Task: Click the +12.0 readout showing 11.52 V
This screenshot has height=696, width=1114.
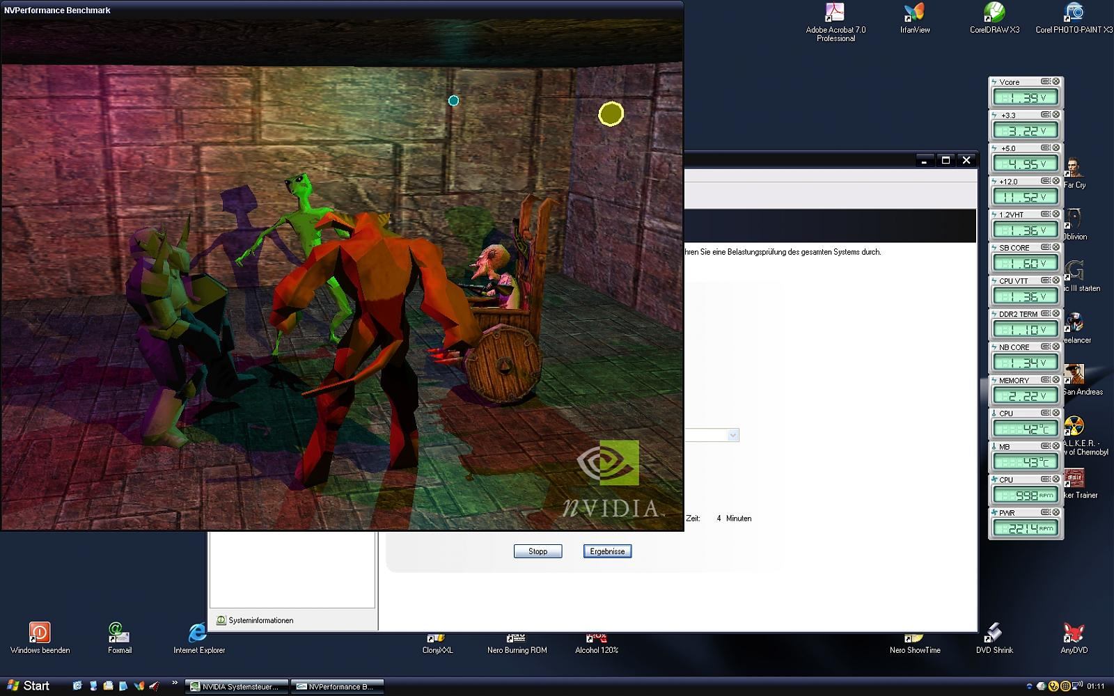Action: [1026, 197]
